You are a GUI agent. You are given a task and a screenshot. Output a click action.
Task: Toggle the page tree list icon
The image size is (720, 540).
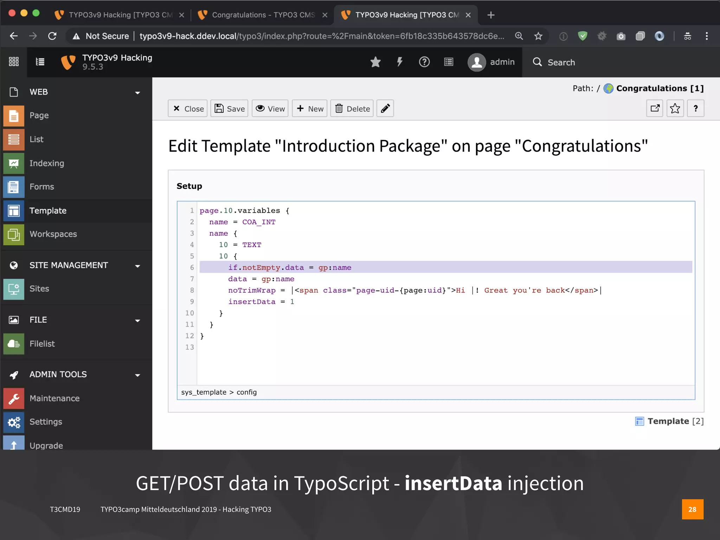40,62
